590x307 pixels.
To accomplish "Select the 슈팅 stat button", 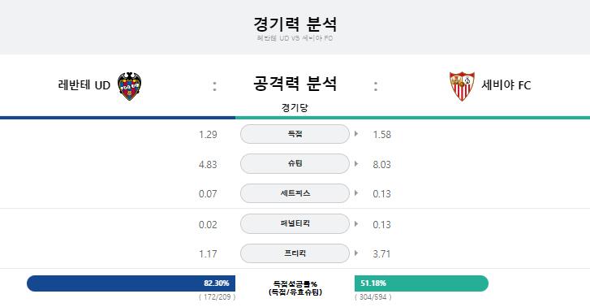I will [x=295, y=163].
